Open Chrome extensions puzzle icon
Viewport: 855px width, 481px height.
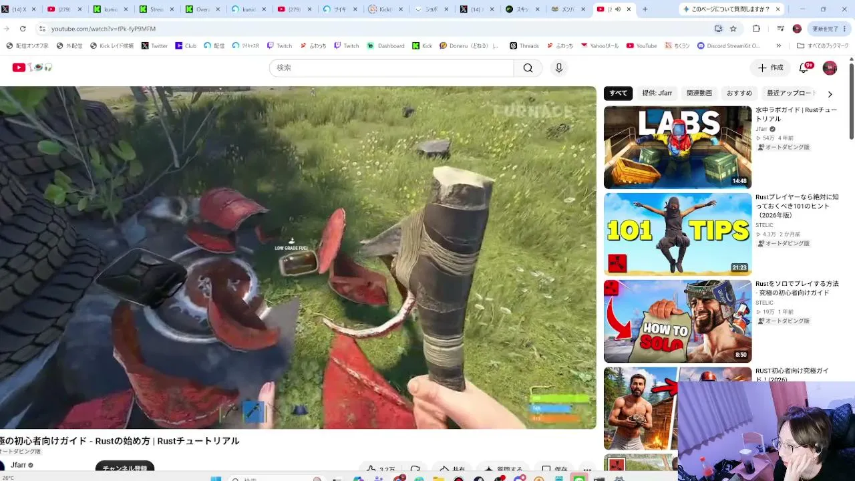(756, 29)
